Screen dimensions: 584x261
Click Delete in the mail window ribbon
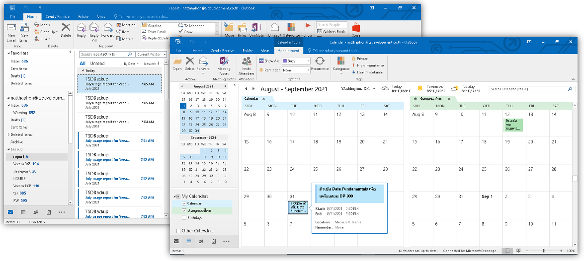[x=66, y=30]
